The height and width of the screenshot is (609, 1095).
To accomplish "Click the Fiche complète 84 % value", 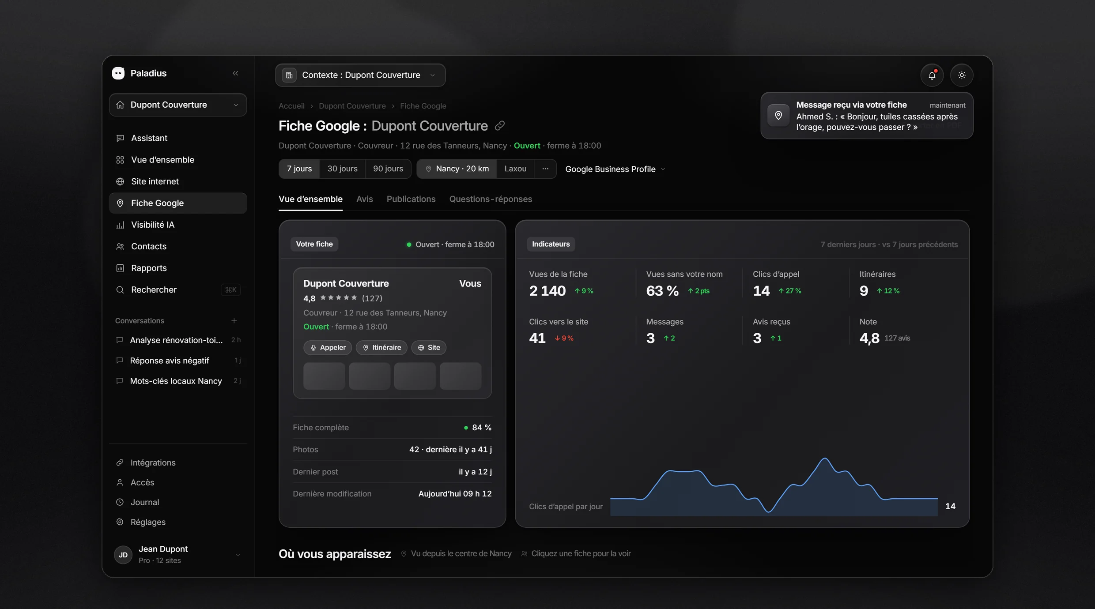I will [x=482, y=428].
